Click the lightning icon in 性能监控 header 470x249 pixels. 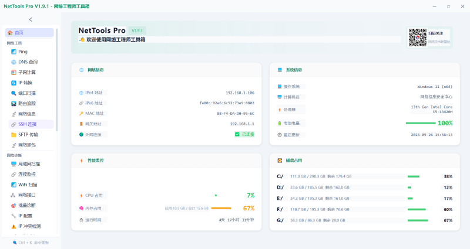[82, 161]
